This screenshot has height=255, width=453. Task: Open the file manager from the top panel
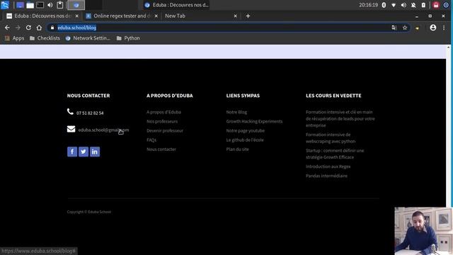click(x=30, y=5)
